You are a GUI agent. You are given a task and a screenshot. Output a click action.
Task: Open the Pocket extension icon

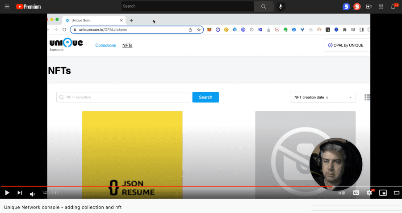[x=277, y=30]
